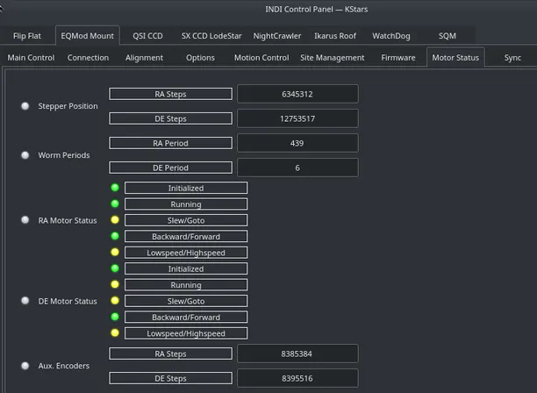Click the Worm Periods property name

pos(64,155)
